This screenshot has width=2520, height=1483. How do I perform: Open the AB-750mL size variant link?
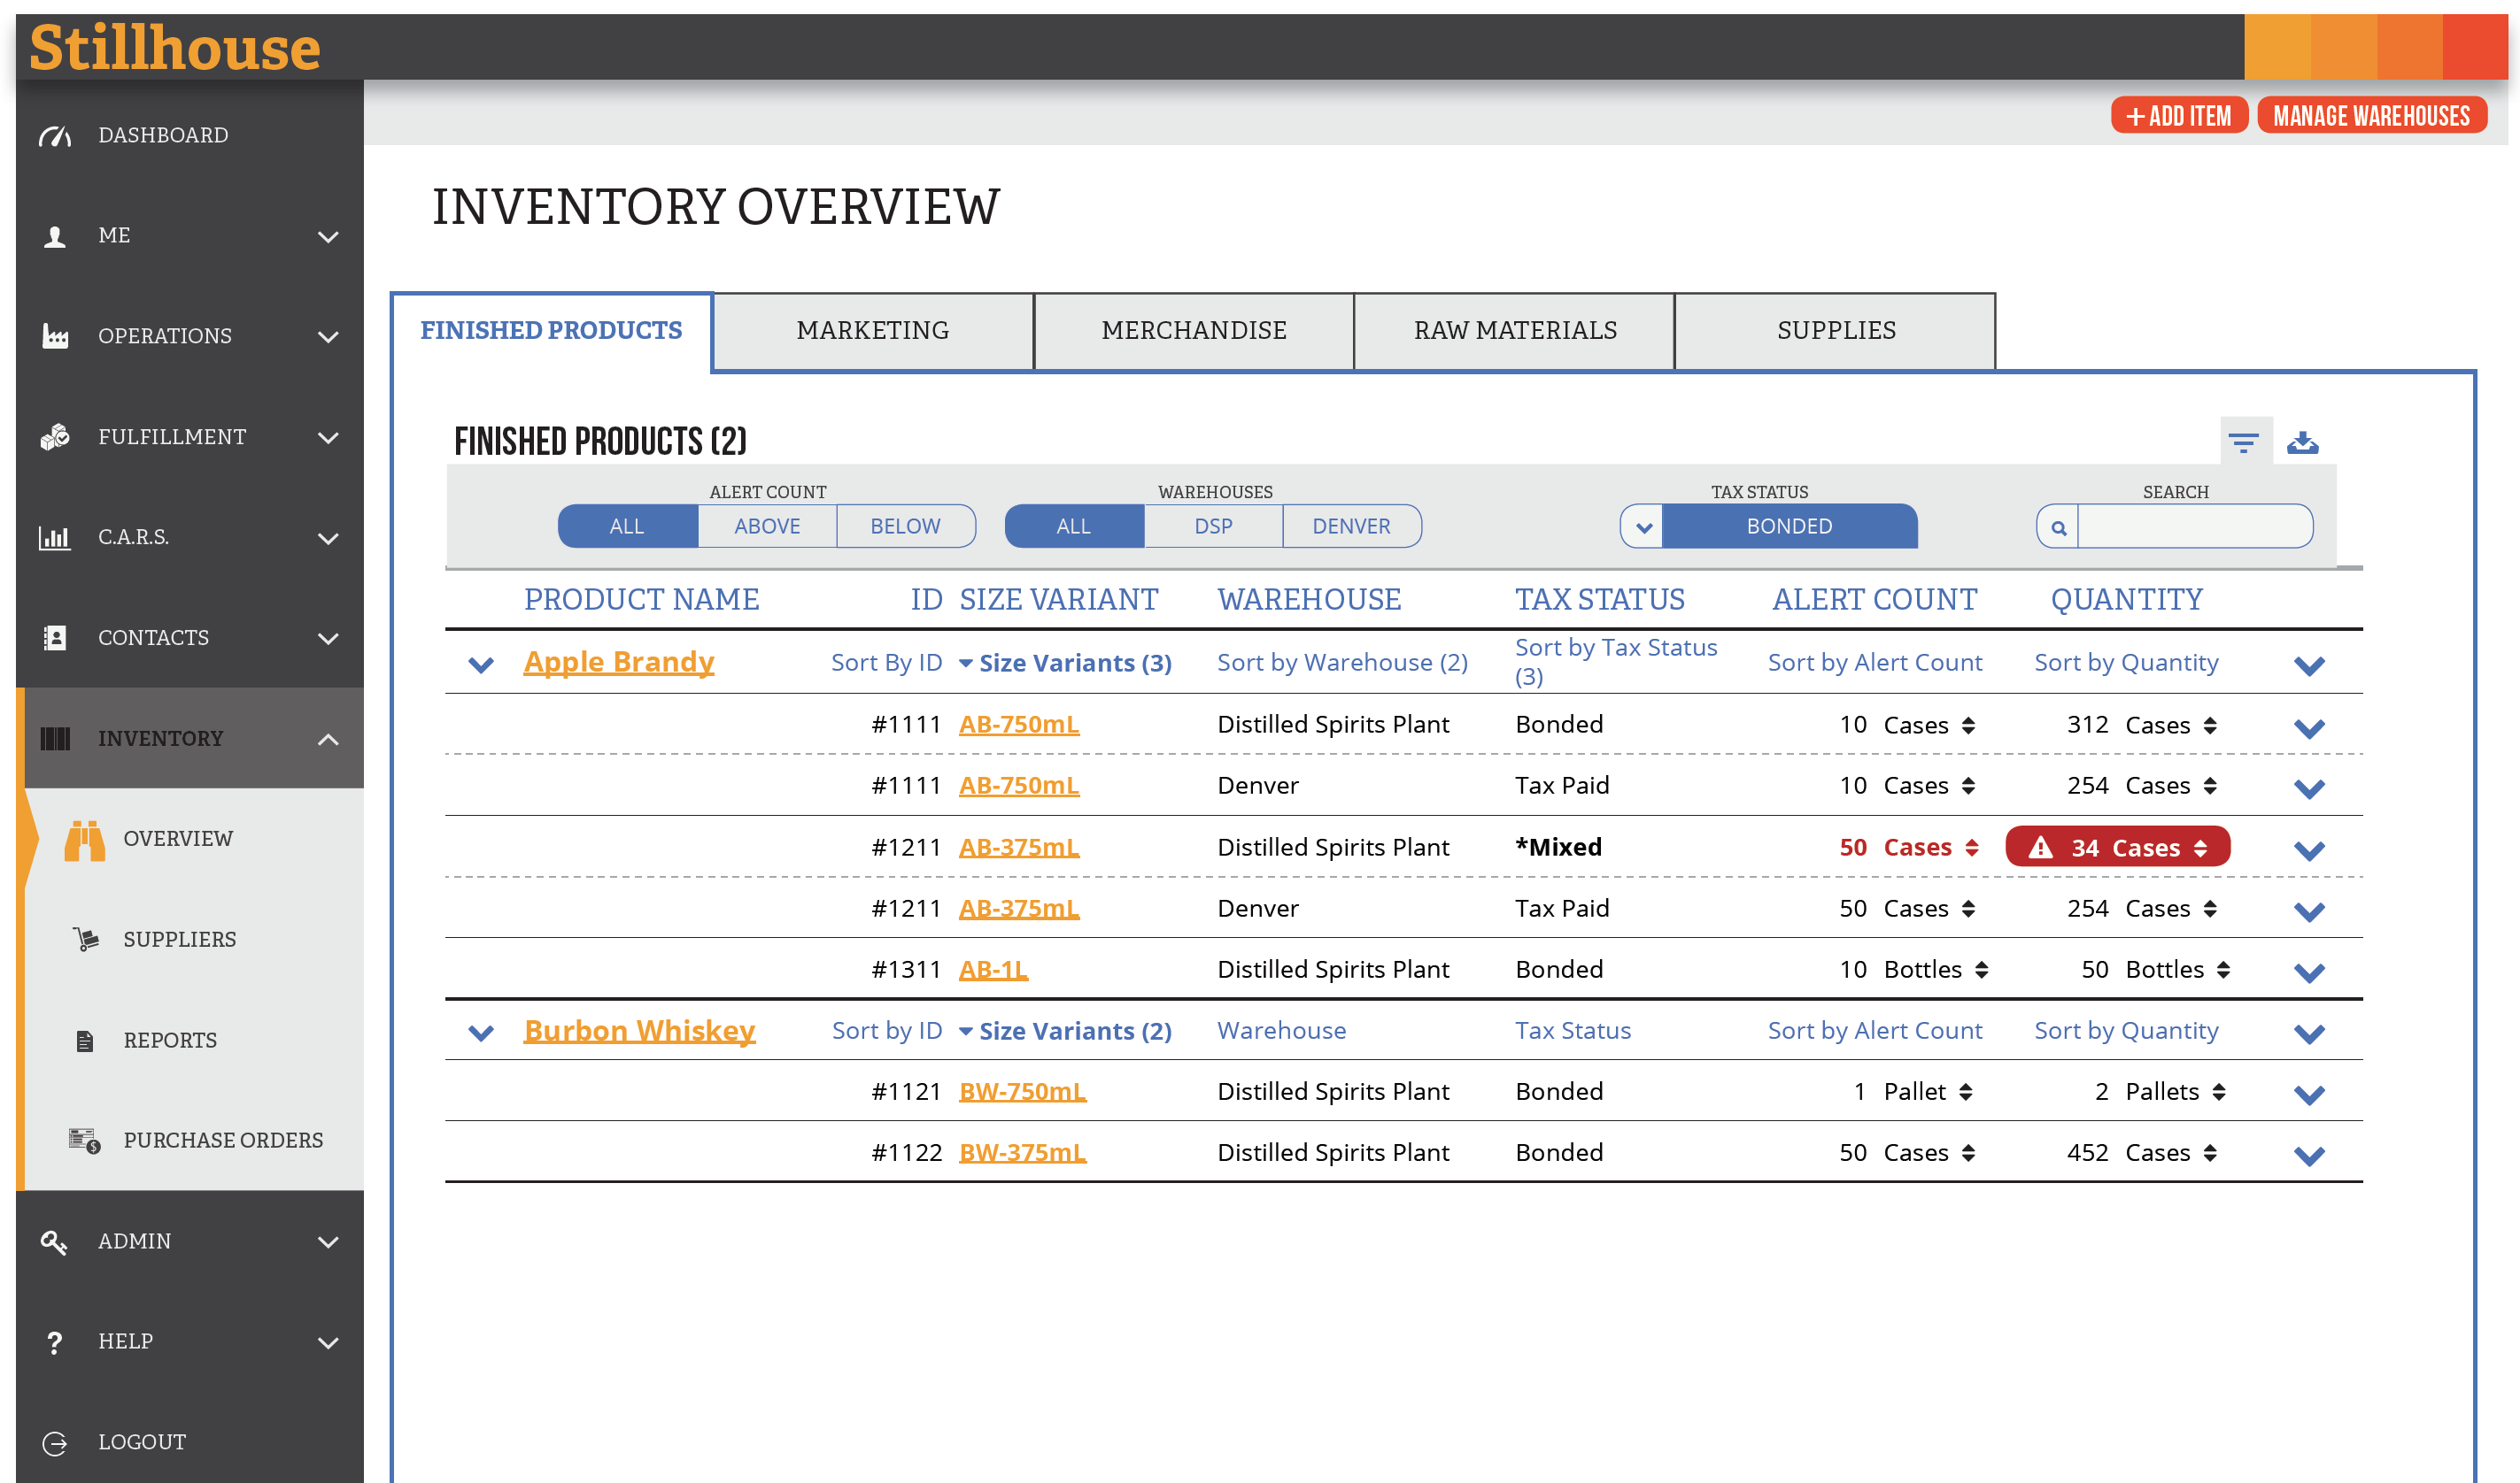tap(1019, 724)
